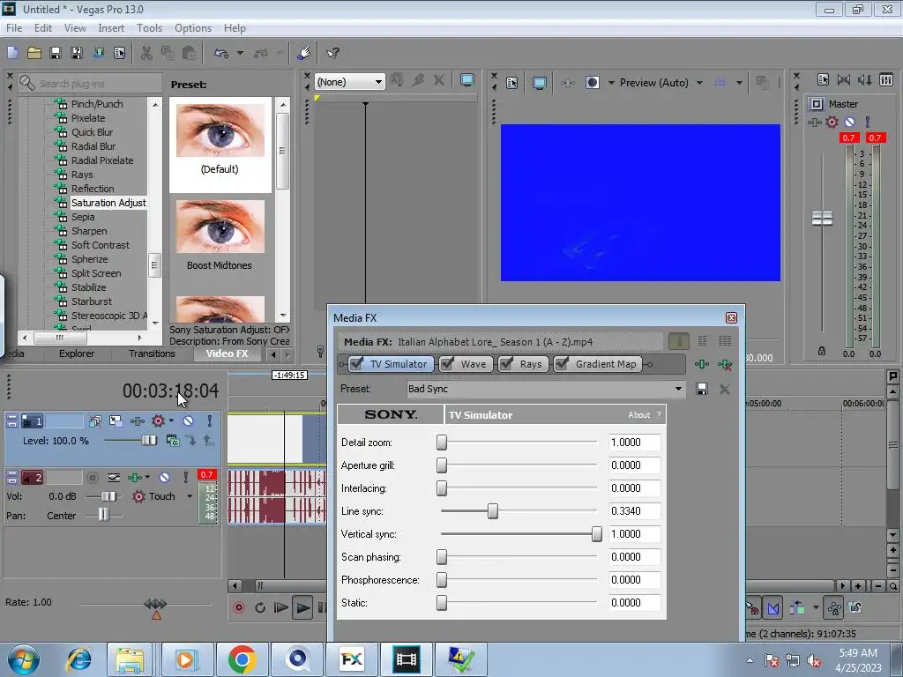Image resolution: width=903 pixels, height=677 pixels.
Task: Uncheck the Wave plug-in checkbox
Action: click(447, 364)
